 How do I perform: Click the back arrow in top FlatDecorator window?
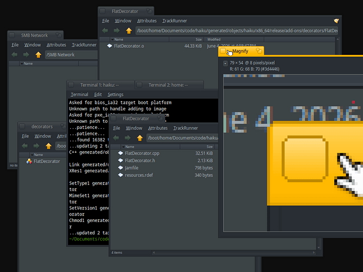pyautogui.click(x=105, y=30)
